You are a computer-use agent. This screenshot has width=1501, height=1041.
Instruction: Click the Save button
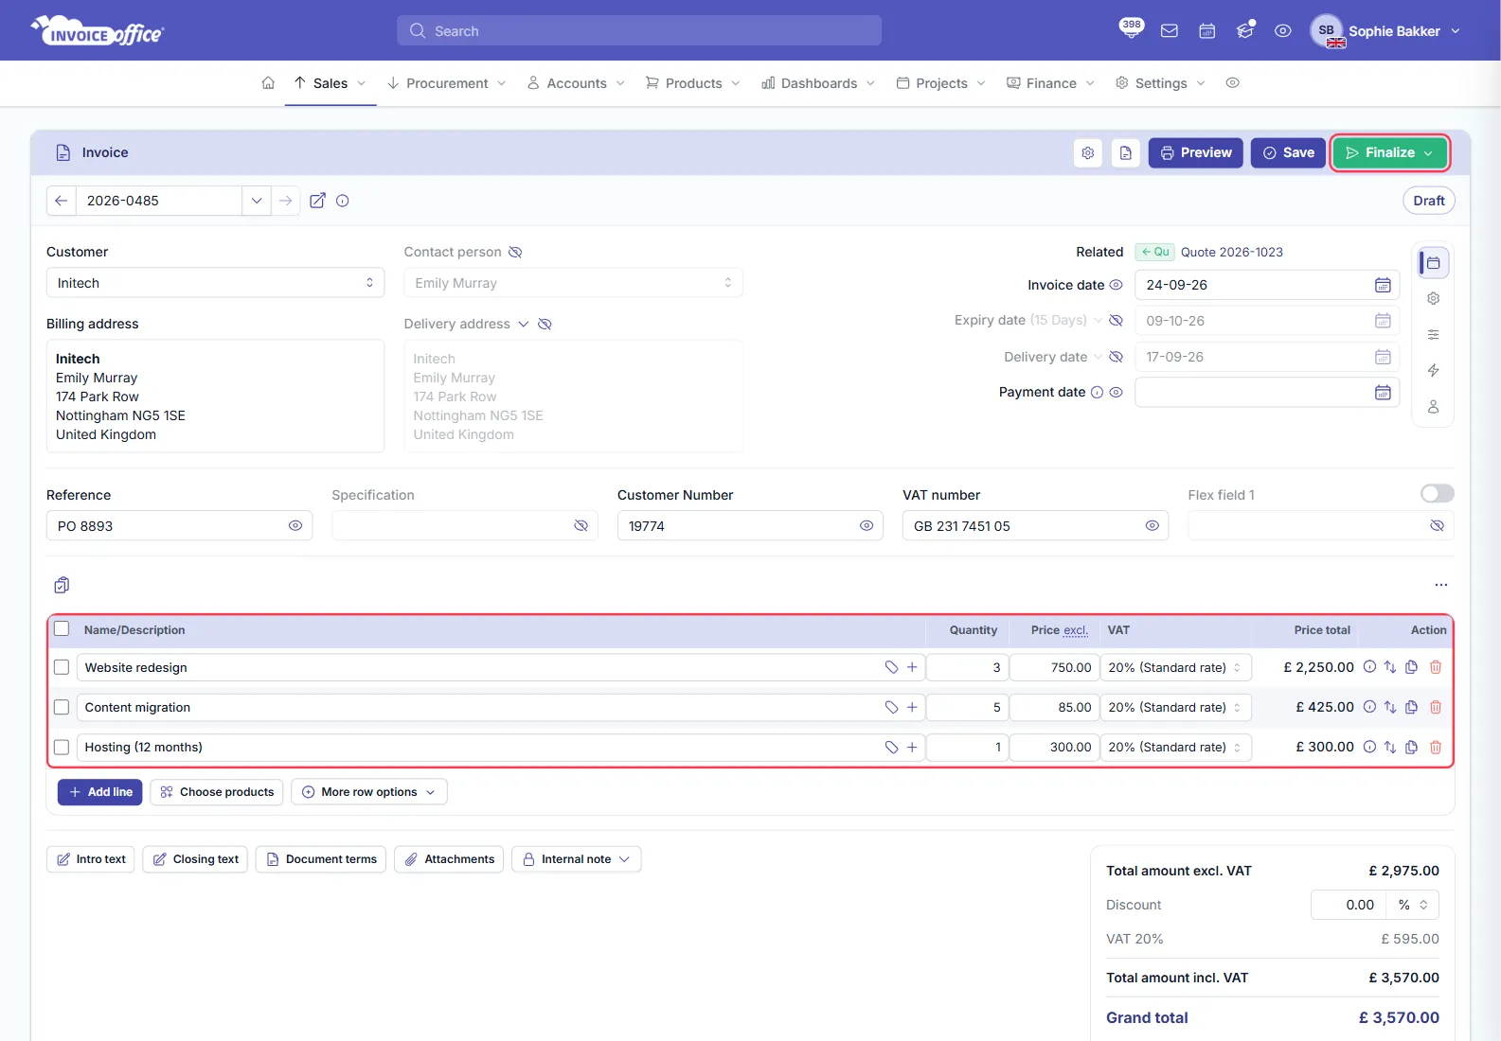(x=1288, y=153)
